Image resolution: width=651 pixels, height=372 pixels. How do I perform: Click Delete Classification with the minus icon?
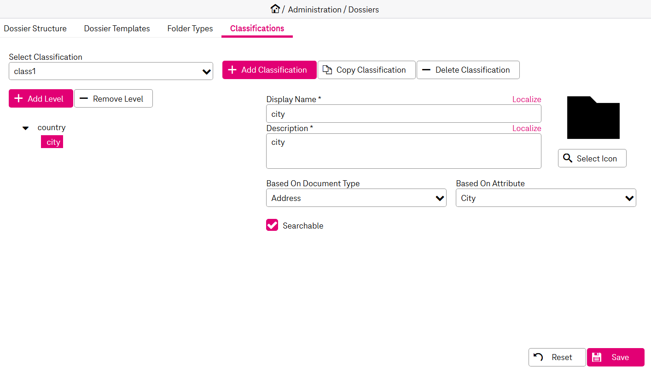point(468,70)
